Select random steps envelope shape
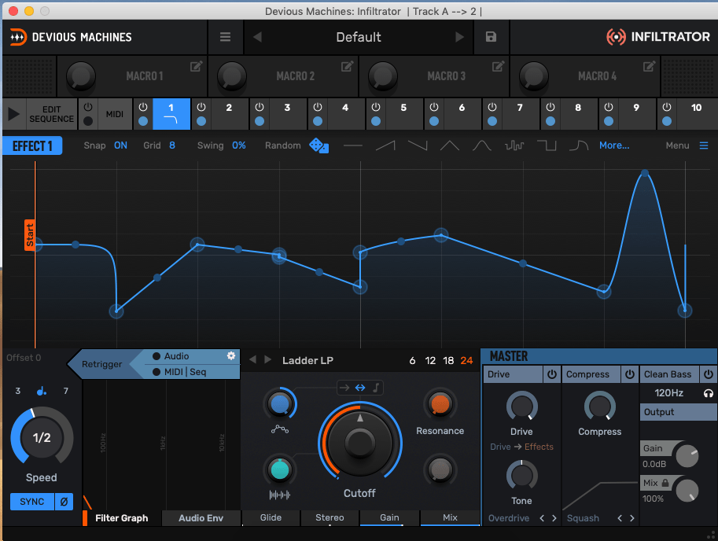Image resolution: width=718 pixels, height=541 pixels. (514, 146)
